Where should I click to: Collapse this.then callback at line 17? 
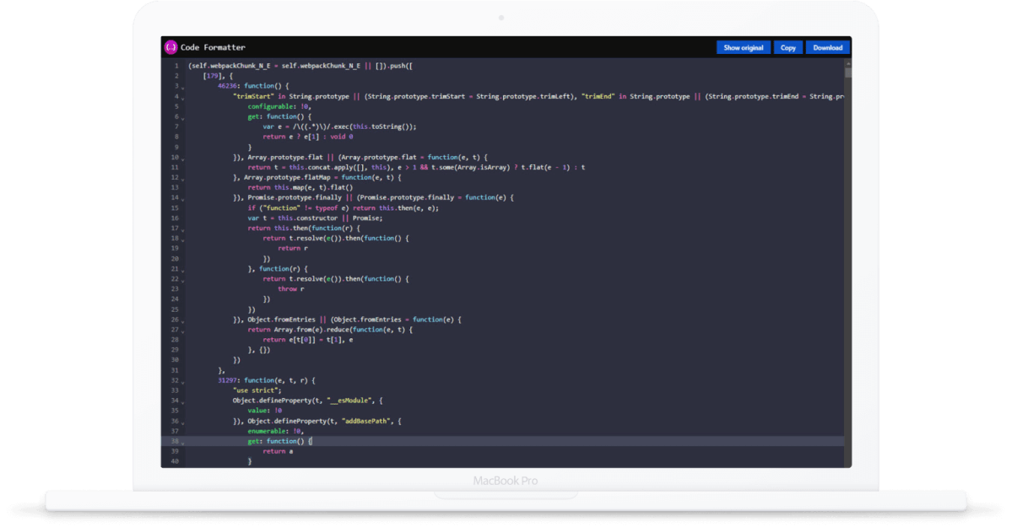(x=182, y=229)
